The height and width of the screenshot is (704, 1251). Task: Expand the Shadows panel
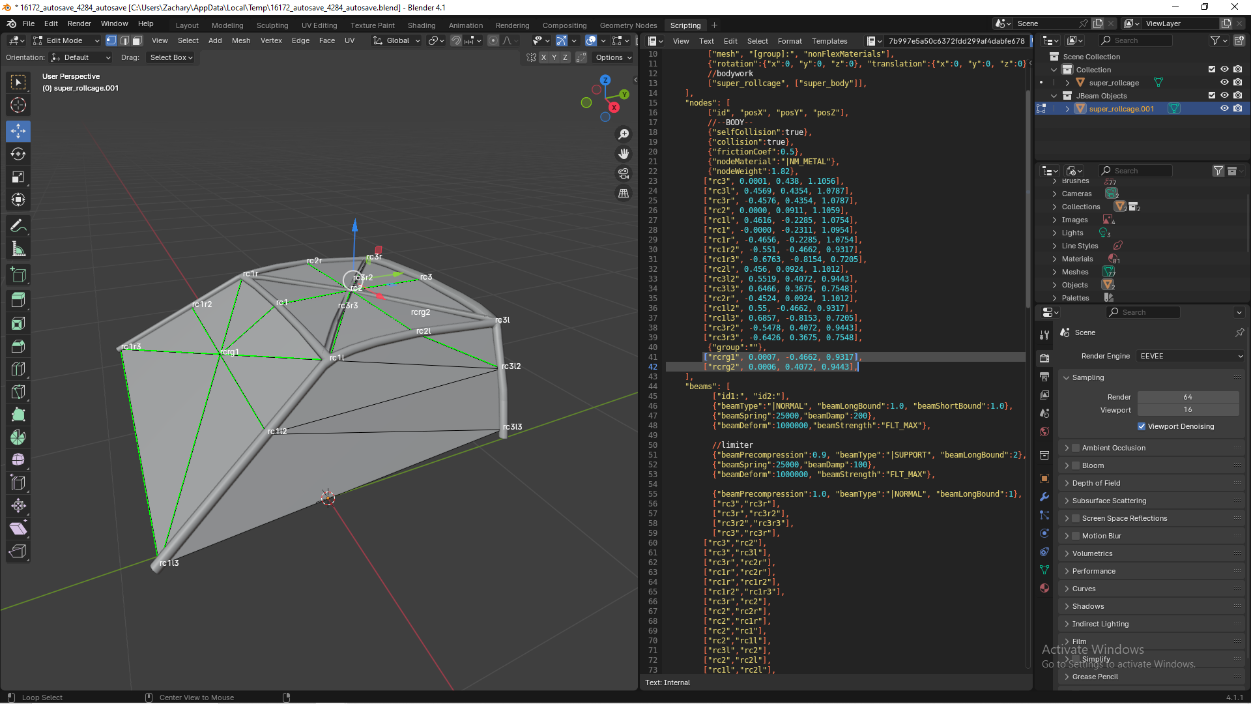click(1088, 606)
